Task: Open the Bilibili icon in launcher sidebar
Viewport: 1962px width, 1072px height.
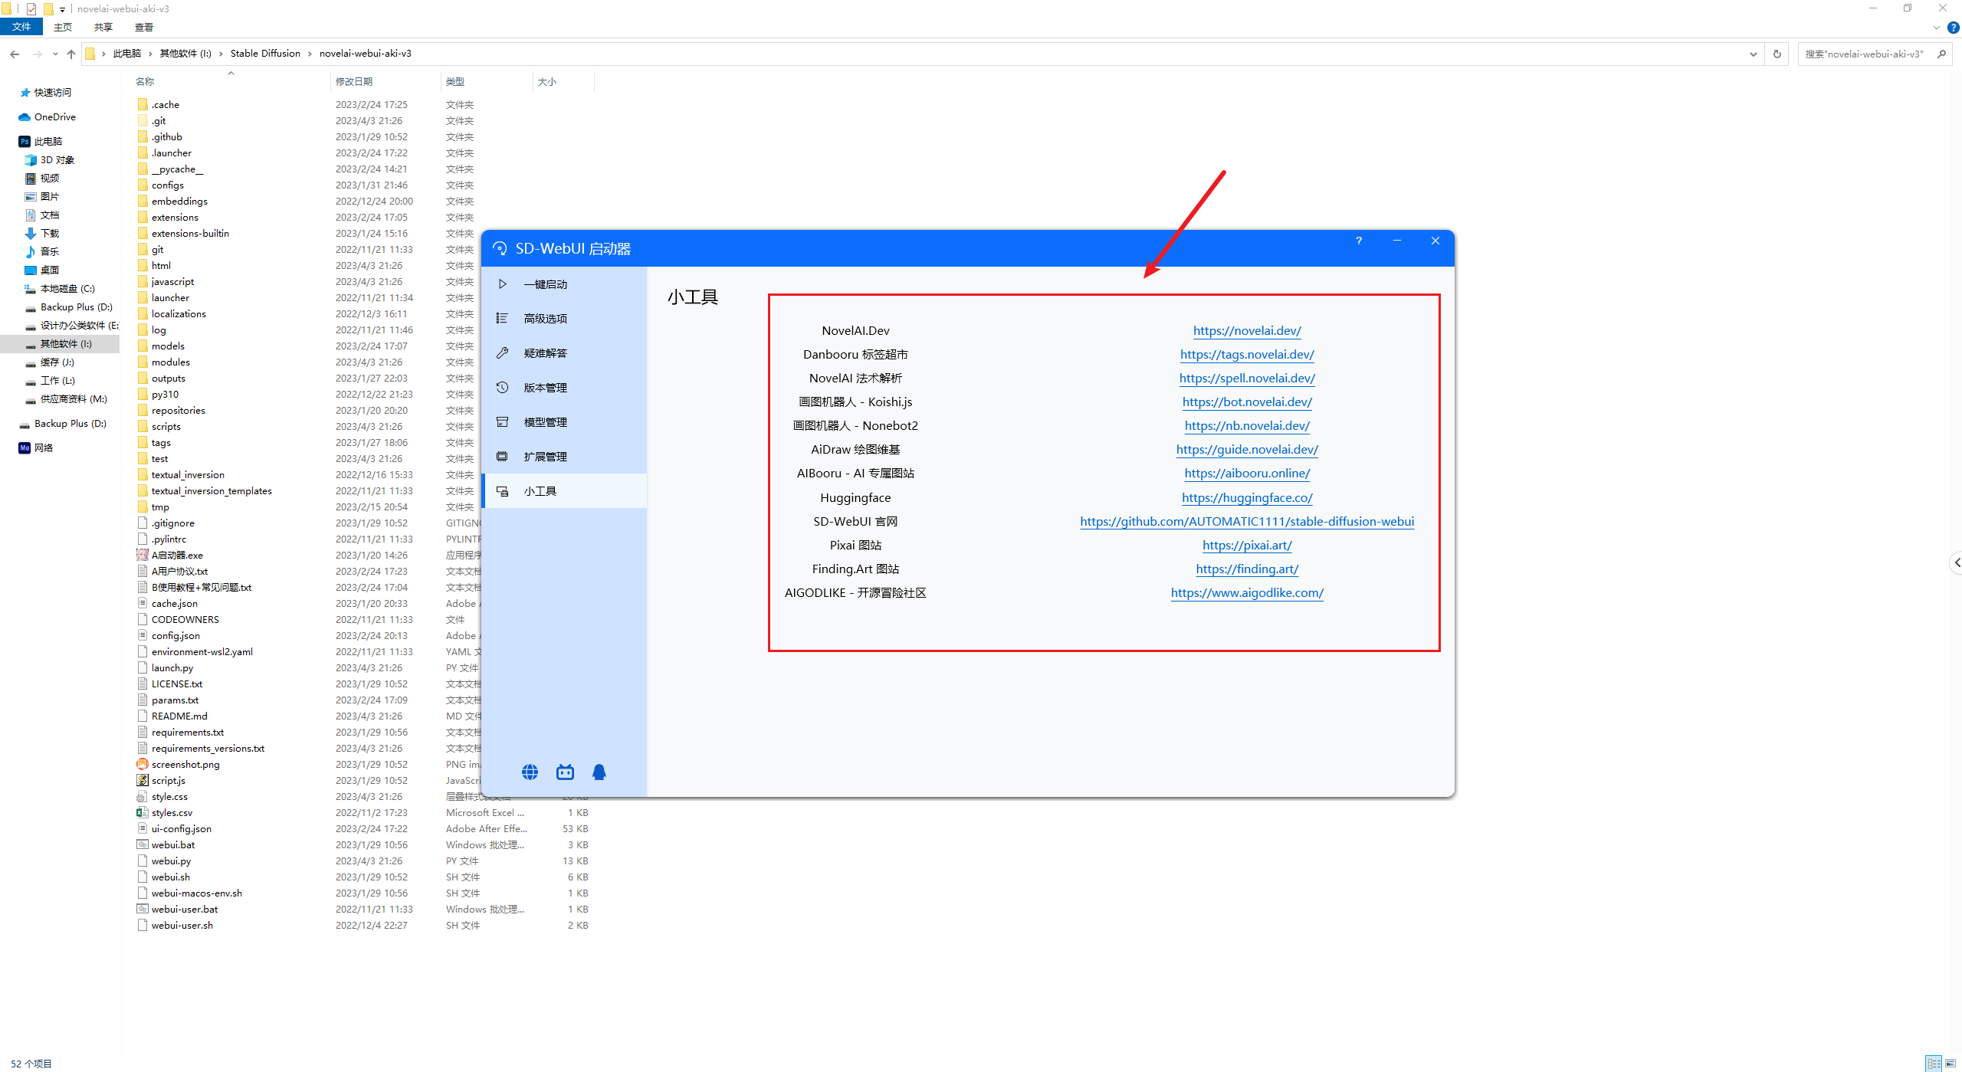Action: click(565, 772)
